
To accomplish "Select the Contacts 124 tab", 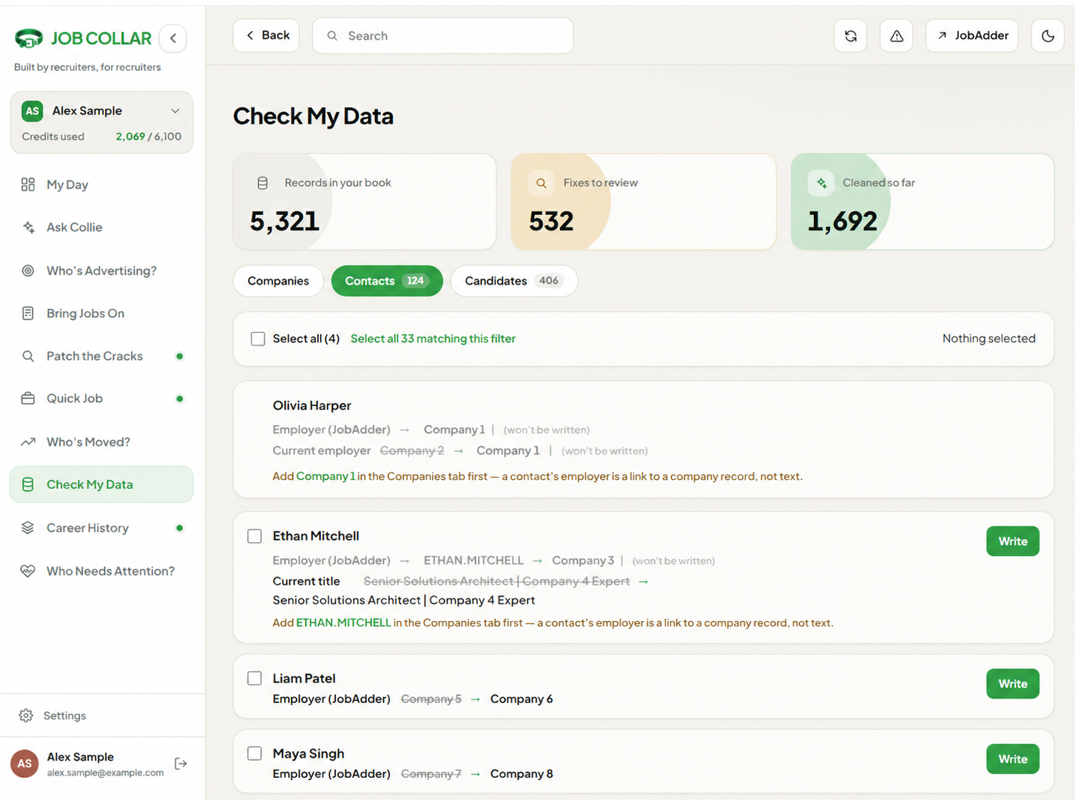I will (387, 281).
